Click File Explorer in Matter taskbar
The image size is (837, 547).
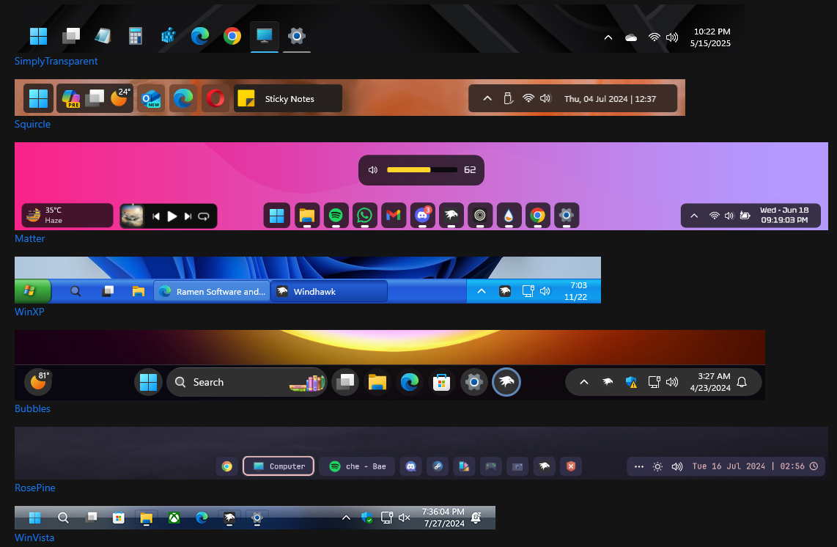(307, 216)
